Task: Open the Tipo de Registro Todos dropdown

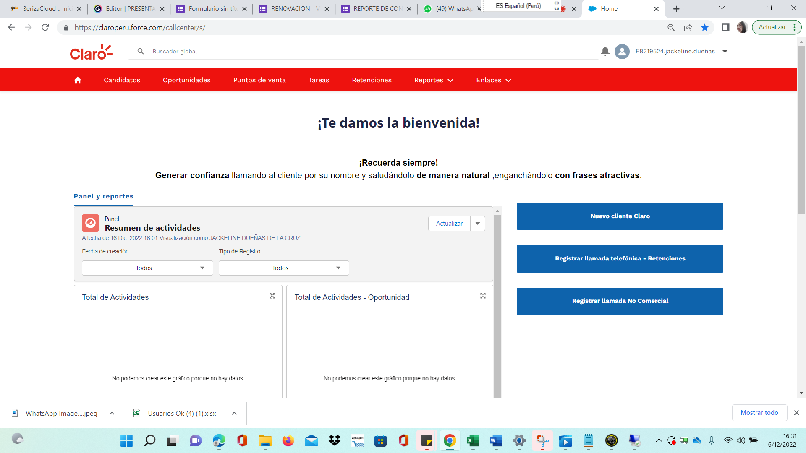Action: (283, 268)
